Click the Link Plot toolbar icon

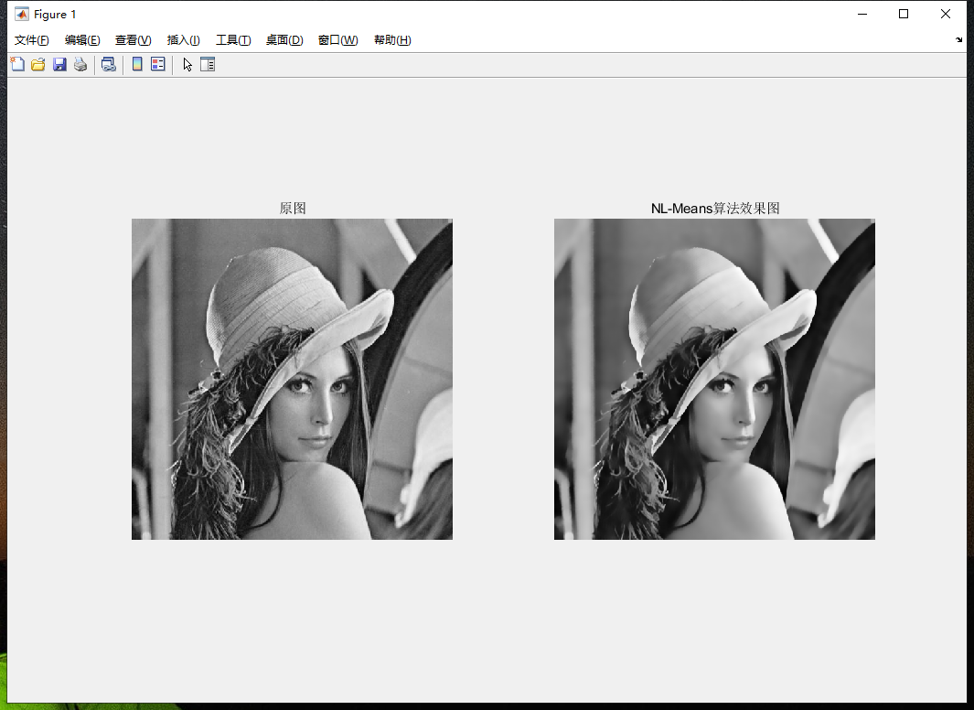click(x=109, y=64)
